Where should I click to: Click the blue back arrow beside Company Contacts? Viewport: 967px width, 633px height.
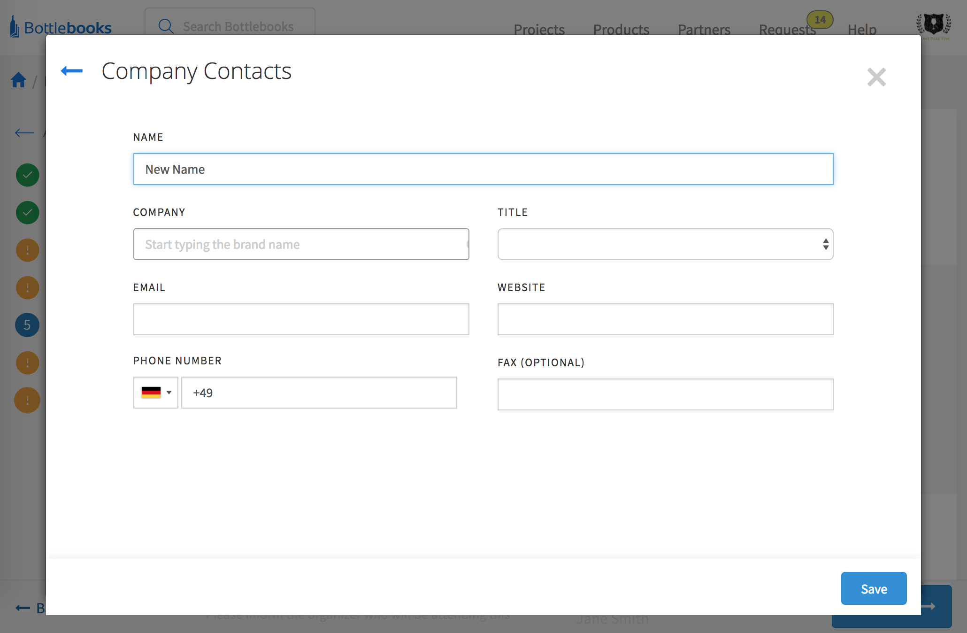click(72, 71)
